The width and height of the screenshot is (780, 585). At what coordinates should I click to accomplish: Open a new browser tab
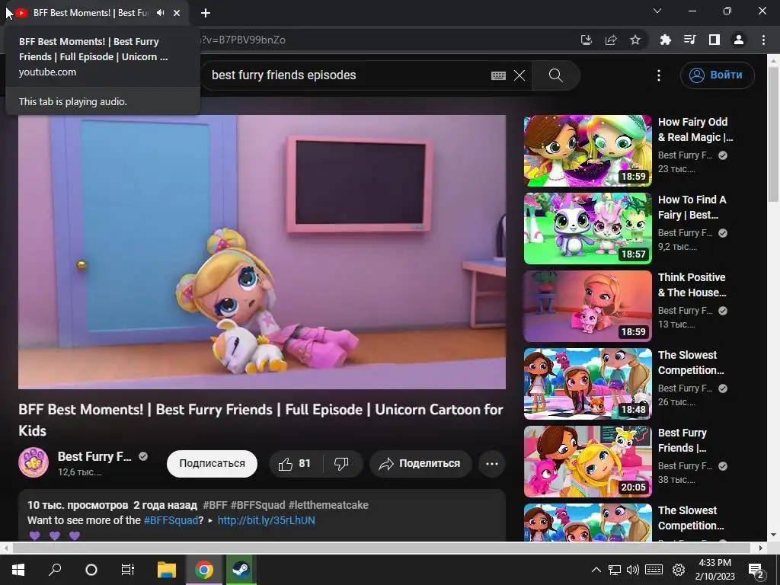(206, 13)
